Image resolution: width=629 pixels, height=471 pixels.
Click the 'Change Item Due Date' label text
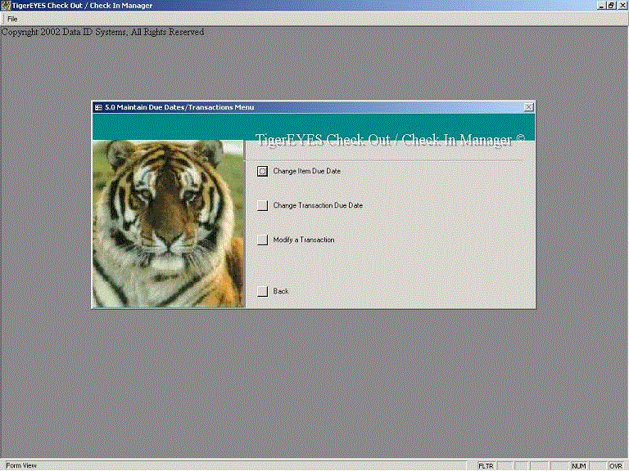click(307, 171)
